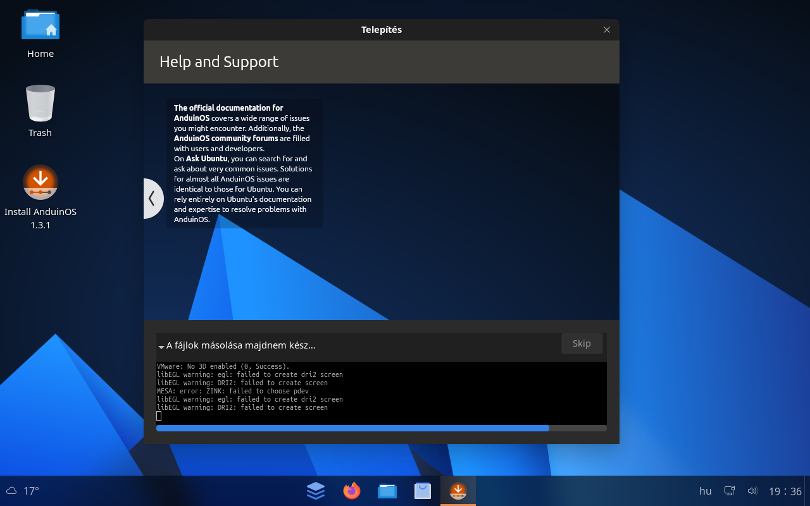Click the 'Help and Support' heading
The image size is (810, 506).
pyautogui.click(x=219, y=62)
